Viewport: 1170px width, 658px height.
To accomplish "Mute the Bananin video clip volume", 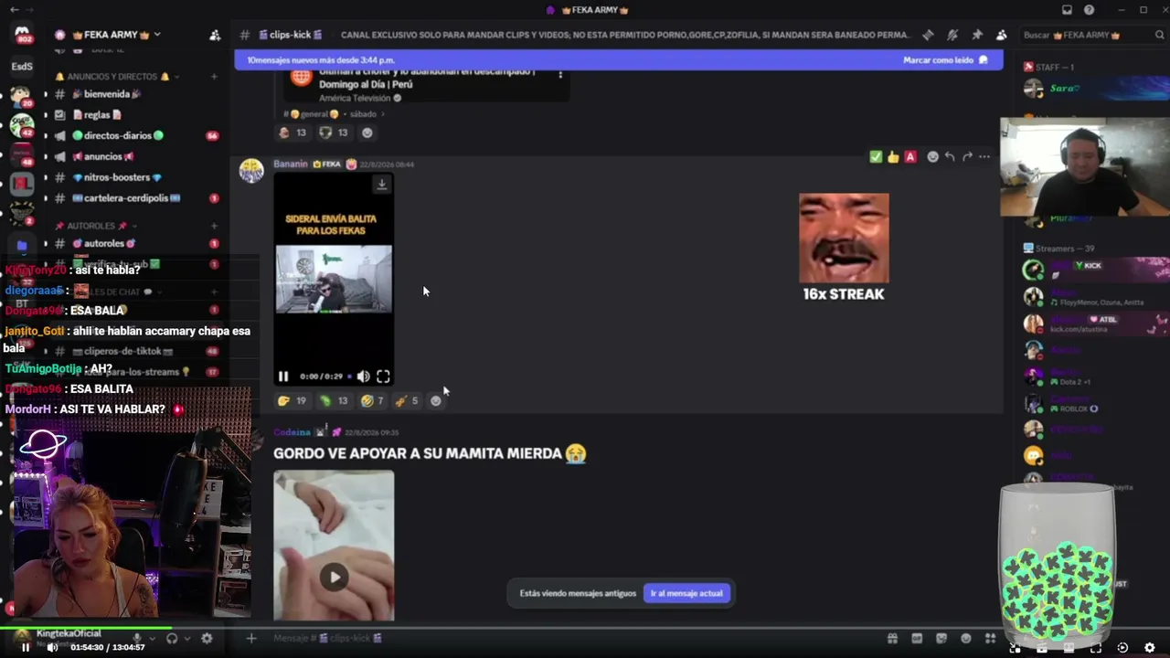I will point(363,377).
